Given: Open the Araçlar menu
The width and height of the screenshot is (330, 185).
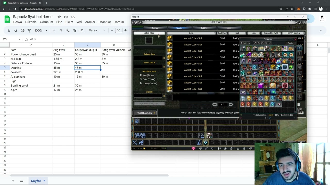Looking at the screenshot, I should [x=90, y=22].
